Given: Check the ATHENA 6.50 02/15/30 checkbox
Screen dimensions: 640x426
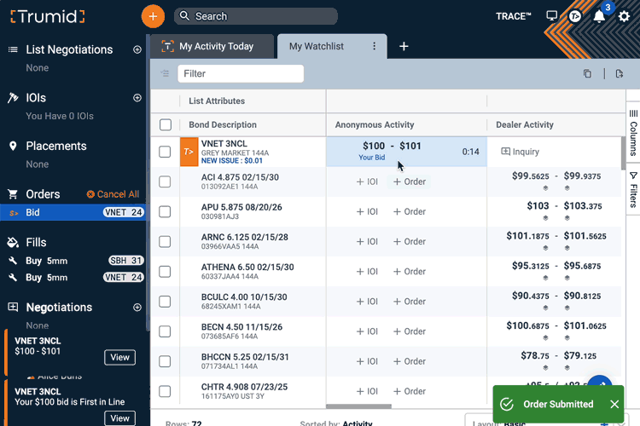Looking at the screenshot, I should (x=165, y=272).
